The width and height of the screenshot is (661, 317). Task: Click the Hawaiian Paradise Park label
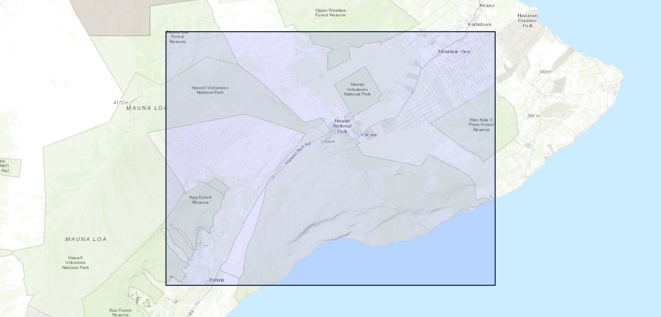pos(528,21)
